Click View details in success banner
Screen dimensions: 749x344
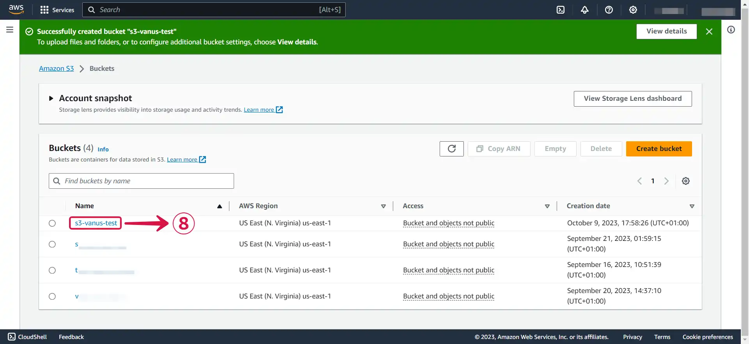666,31
